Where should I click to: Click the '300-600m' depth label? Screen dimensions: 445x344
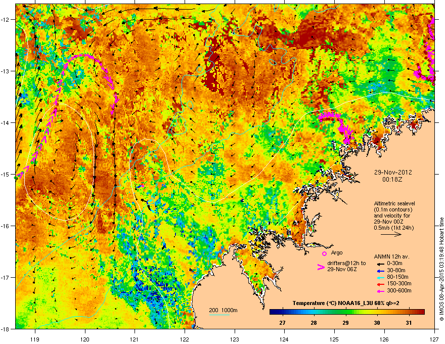click(x=399, y=291)
